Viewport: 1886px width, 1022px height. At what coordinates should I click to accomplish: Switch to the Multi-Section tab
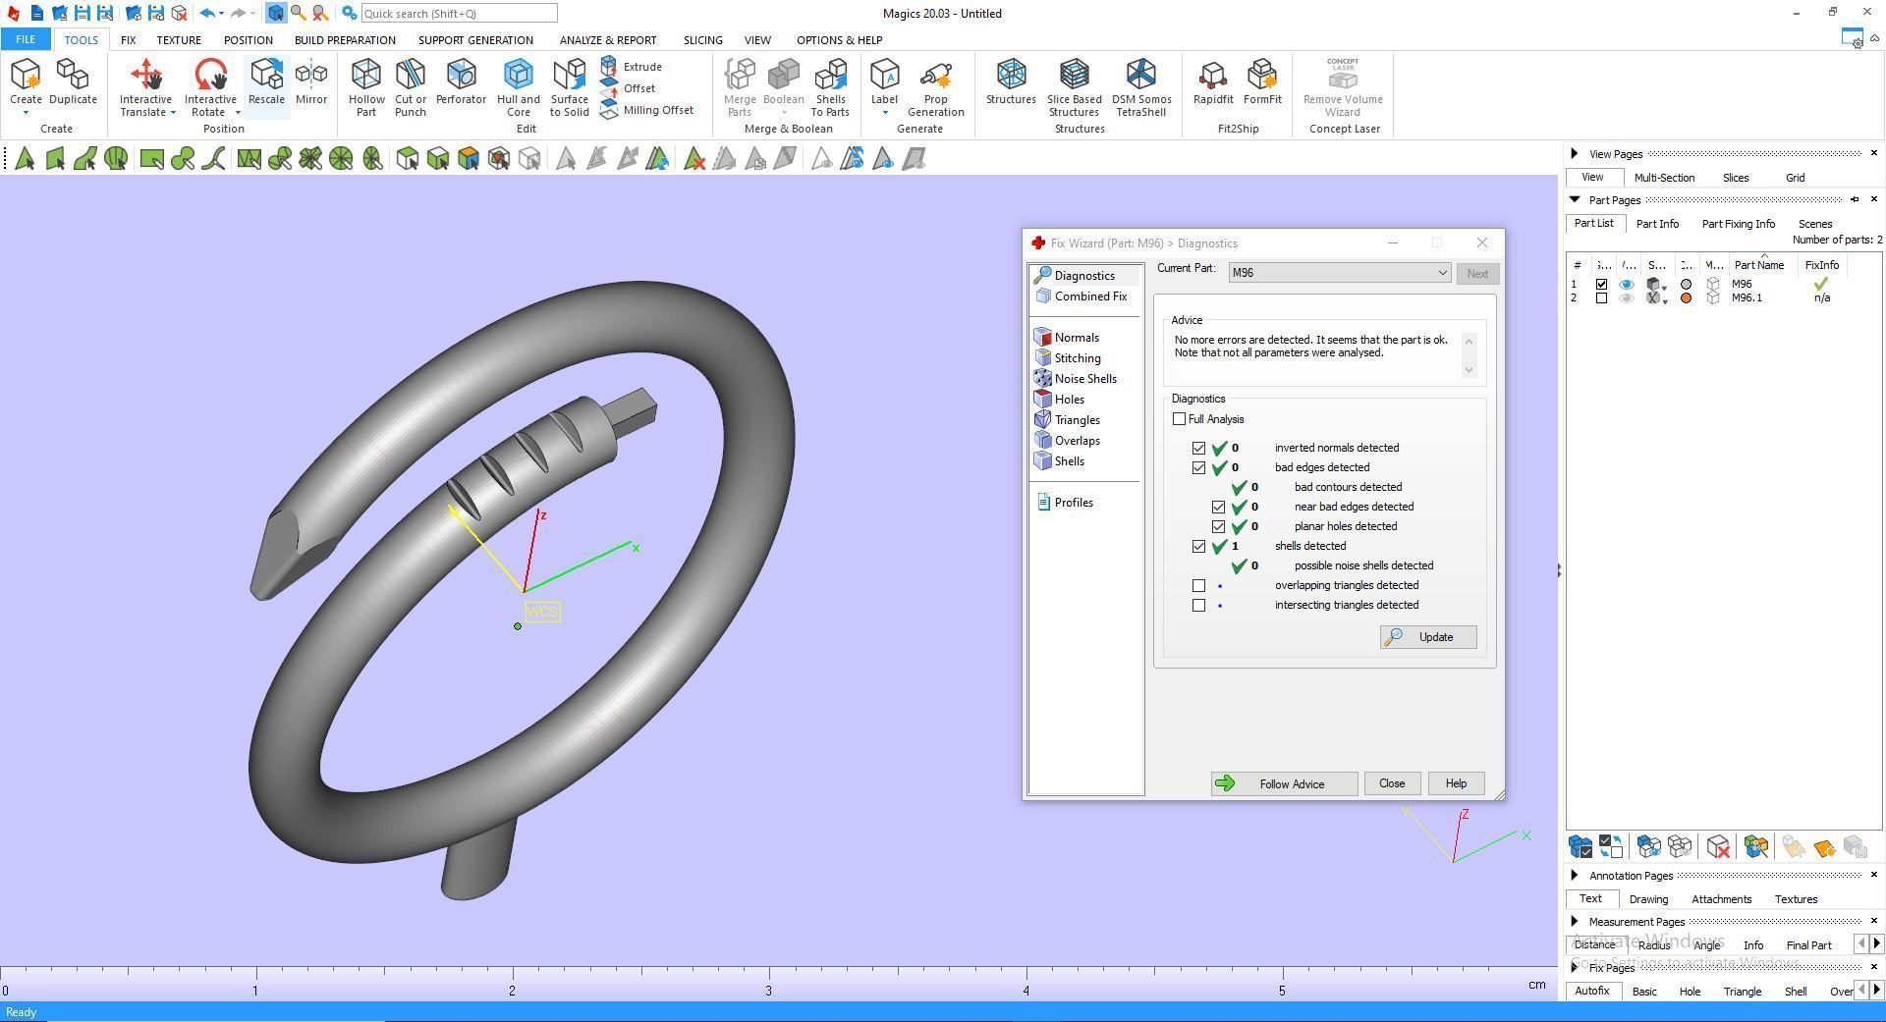pos(1664,178)
